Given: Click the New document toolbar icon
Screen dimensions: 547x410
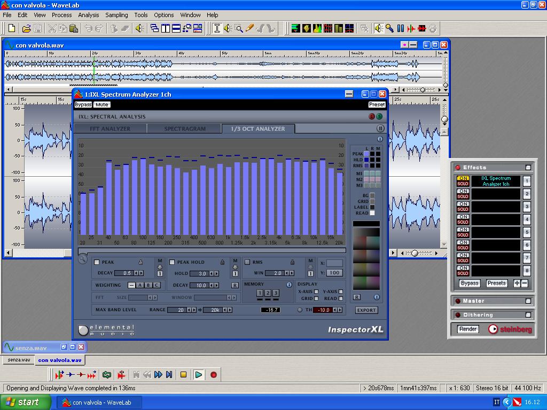Looking at the screenshot, I should 12,28.
